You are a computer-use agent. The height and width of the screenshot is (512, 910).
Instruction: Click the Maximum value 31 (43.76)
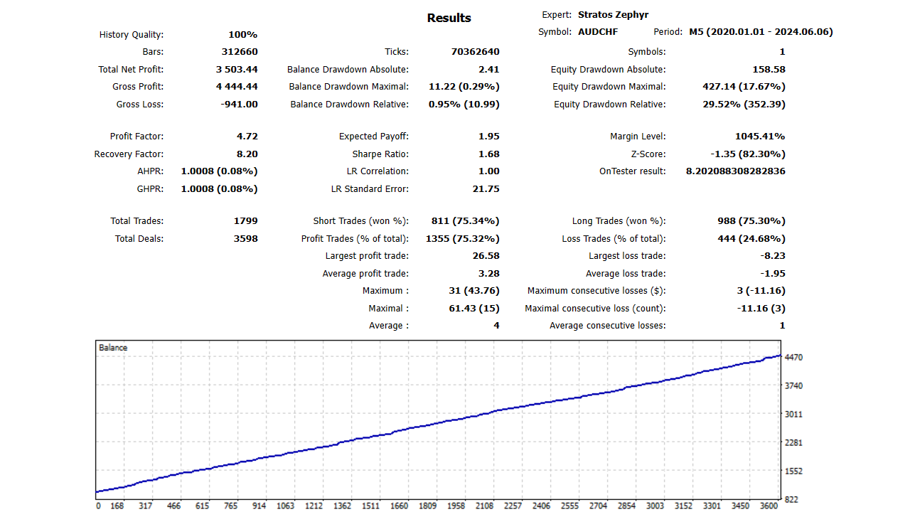click(474, 291)
